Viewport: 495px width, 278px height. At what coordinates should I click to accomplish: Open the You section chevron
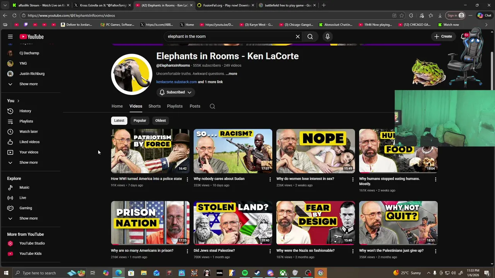18,101
